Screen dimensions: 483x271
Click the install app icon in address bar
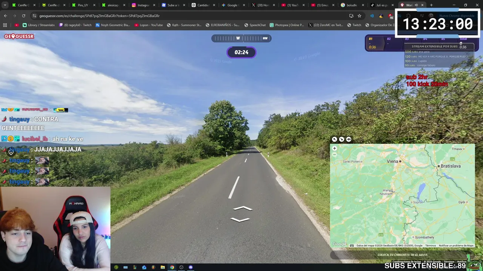351,16
